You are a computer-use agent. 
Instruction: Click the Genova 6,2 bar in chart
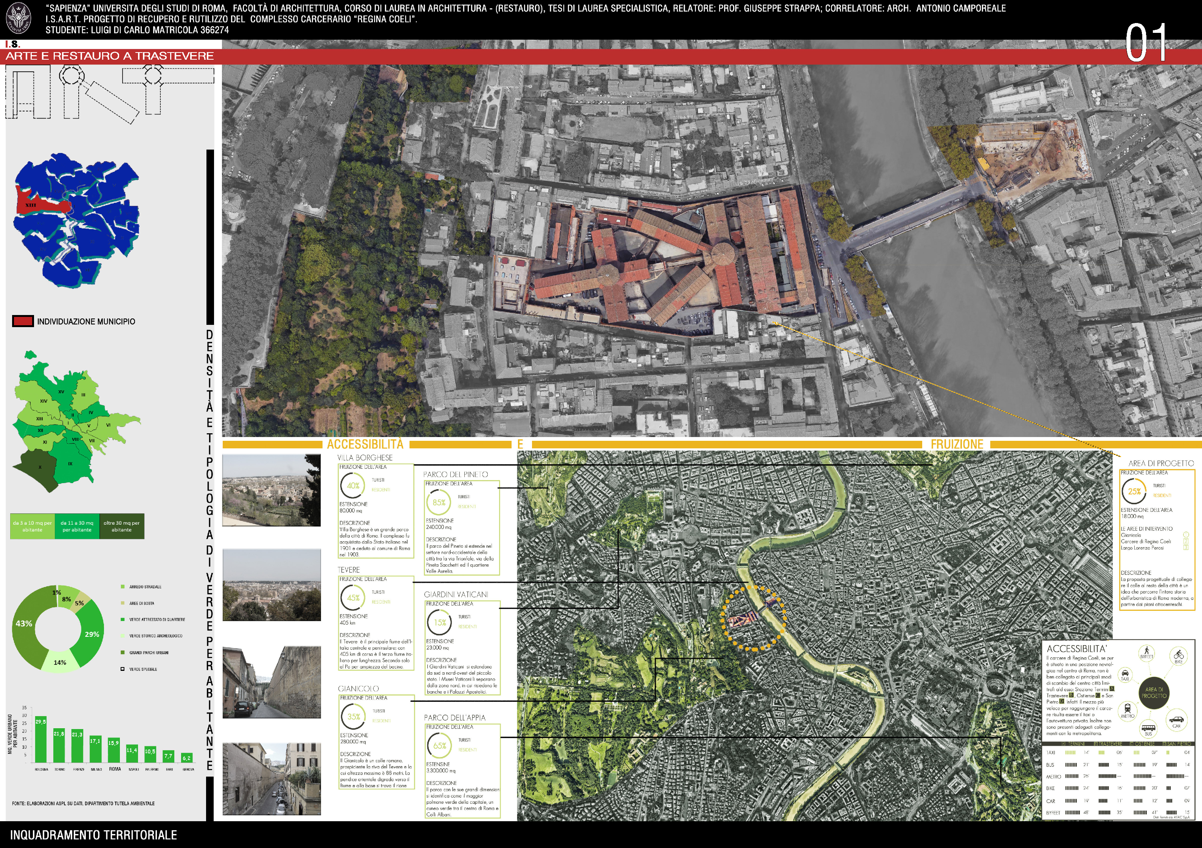tap(187, 757)
